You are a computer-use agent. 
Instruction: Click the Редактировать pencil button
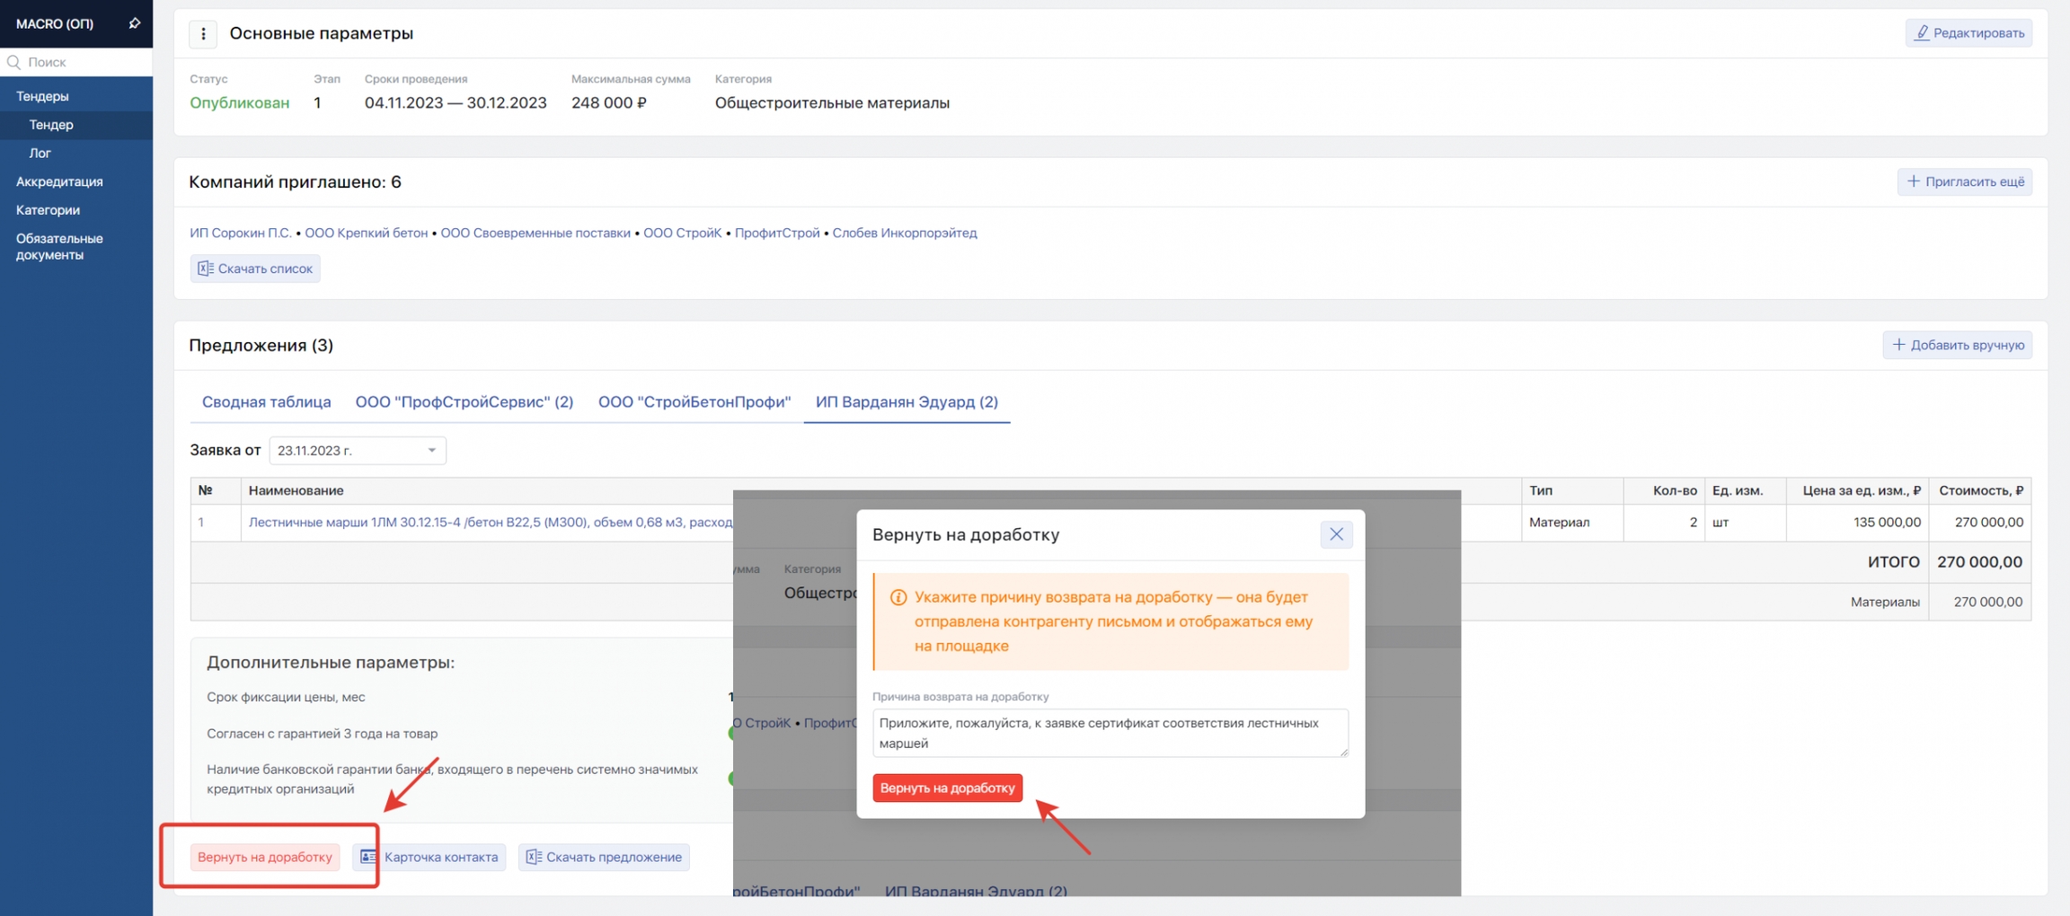[x=1968, y=33]
